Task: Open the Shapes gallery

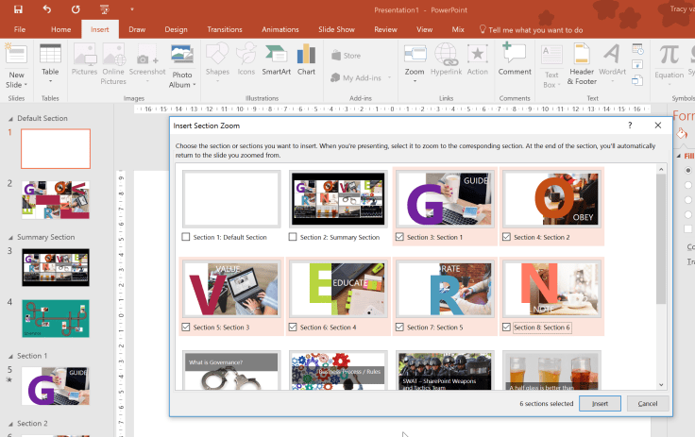Action: pyautogui.click(x=217, y=59)
